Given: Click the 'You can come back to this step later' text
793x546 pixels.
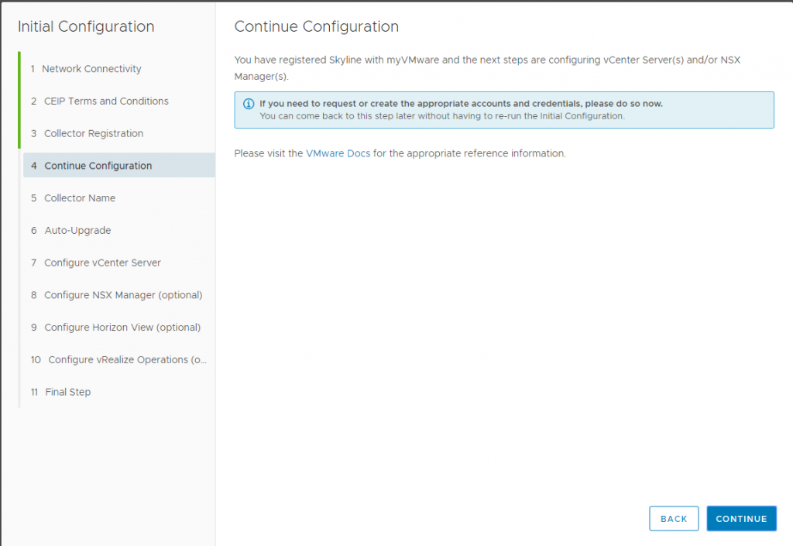Looking at the screenshot, I should pyautogui.click(x=442, y=116).
